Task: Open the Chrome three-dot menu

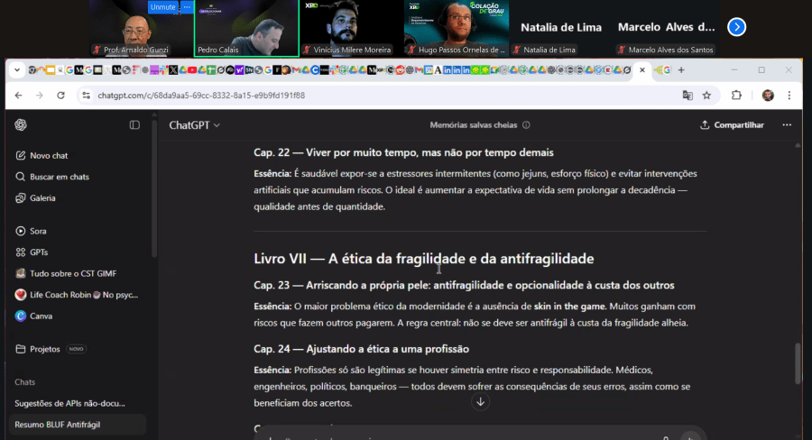Action: (790, 95)
